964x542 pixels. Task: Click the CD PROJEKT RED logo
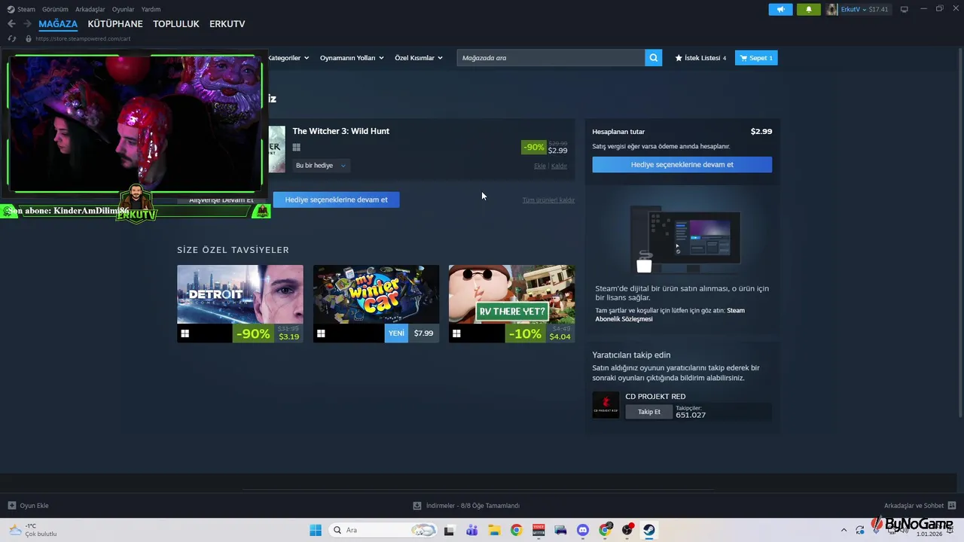click(606, 405)
